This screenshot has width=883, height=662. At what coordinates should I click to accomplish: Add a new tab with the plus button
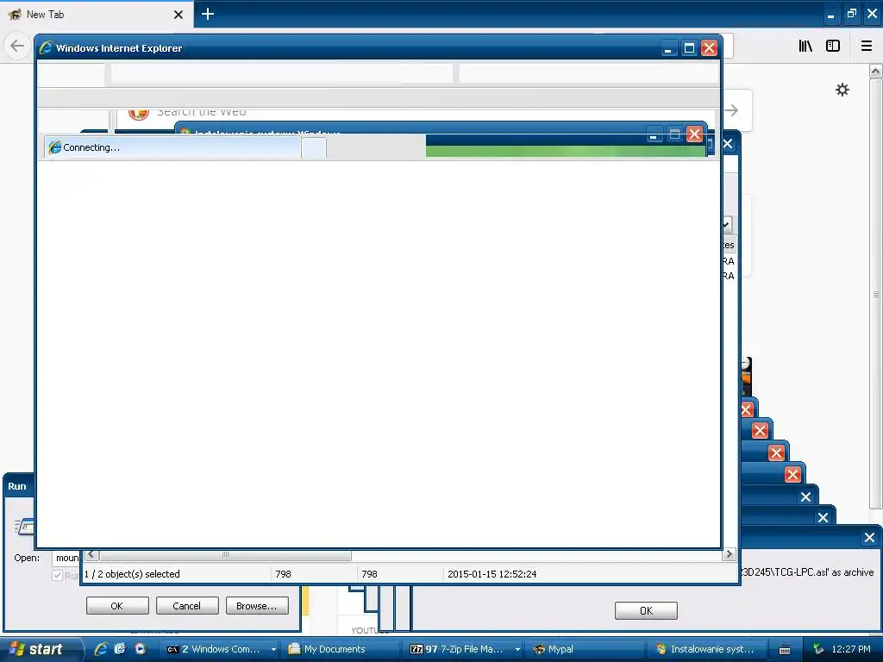pos(208,14)
